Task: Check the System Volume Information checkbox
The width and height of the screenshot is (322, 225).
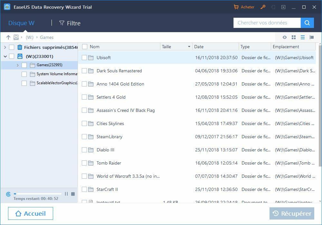Action: point(24,74)
